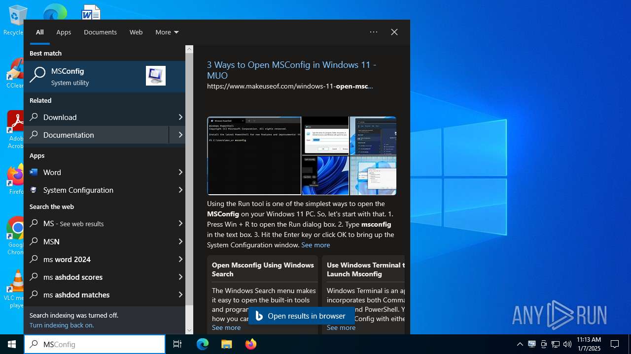Viewport: 631px width, 354px height.
Task: Select the All search tab
Action: tap(40, 32)
